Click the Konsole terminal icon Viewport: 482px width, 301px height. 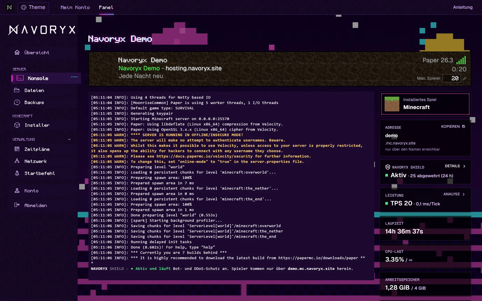pyautogui.click(x=20, y=78)
